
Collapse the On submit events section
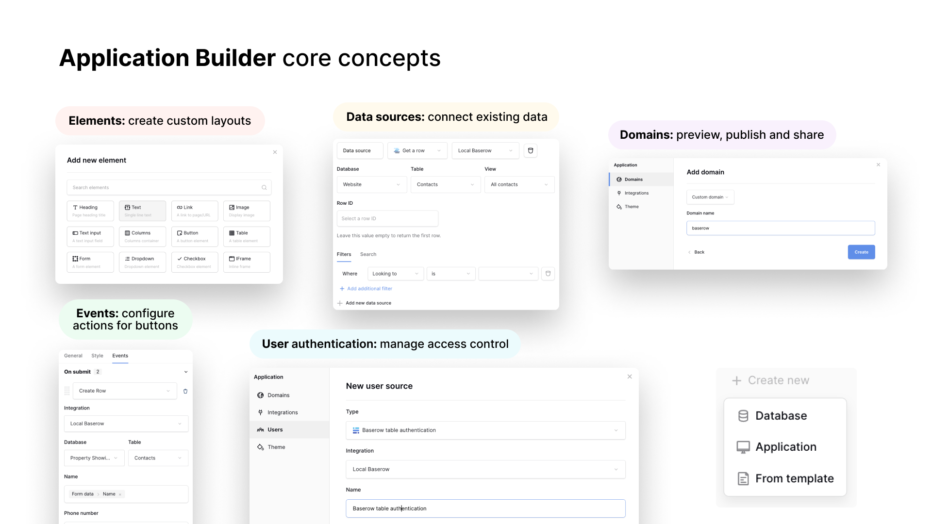tap(185, 372)
